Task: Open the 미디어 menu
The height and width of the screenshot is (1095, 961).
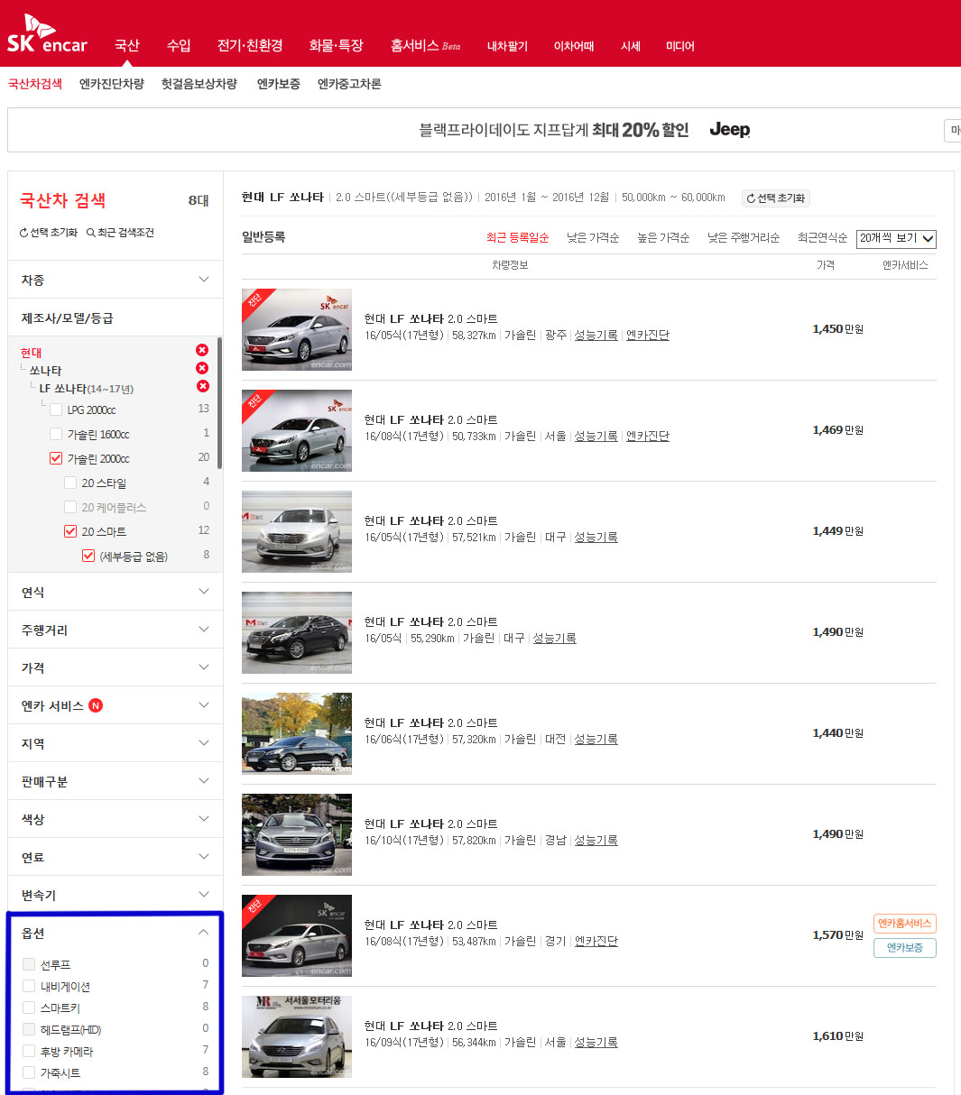Action: pyautogui.click(x=680, y=46)
